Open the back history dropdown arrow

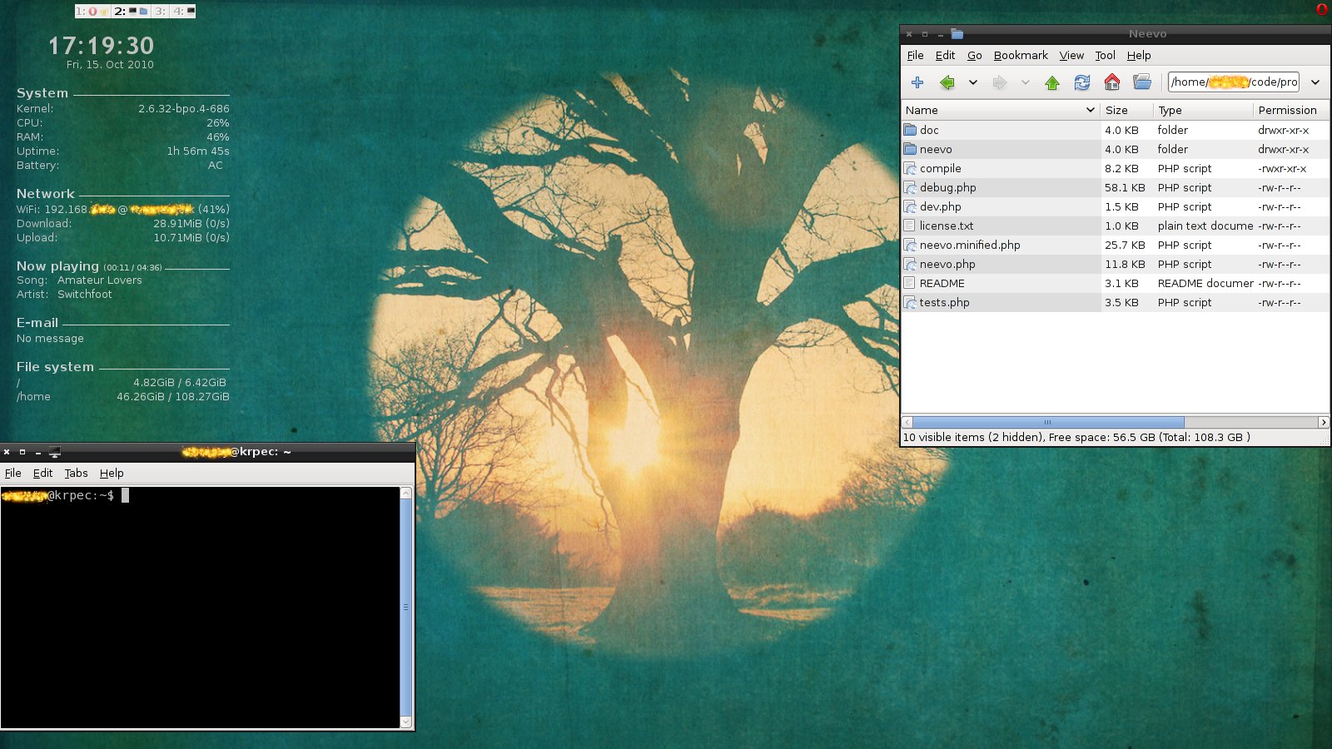pyautogui.click(x=972, y=82)
